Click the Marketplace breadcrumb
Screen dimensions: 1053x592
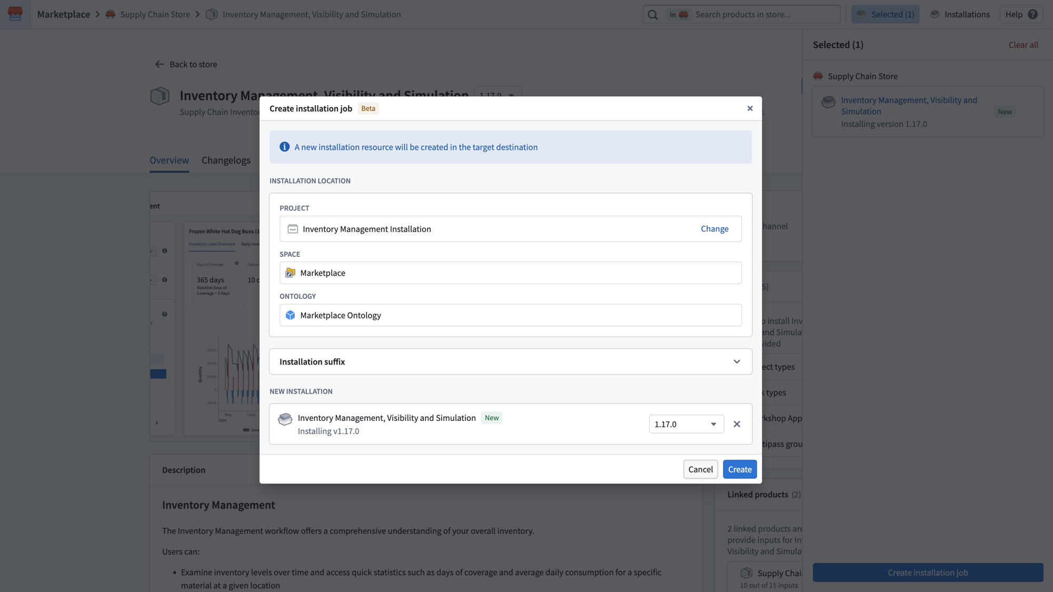(x=64, y=14)
